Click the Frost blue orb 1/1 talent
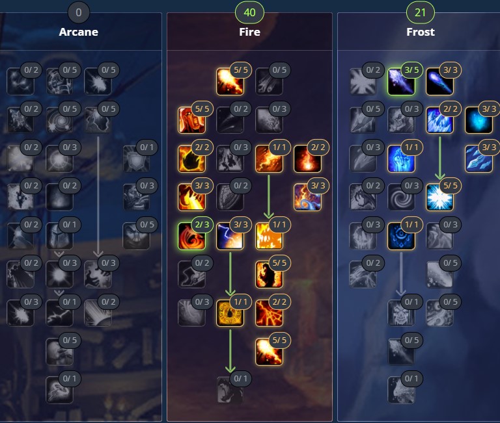500x423 pixels. (401, 236)
